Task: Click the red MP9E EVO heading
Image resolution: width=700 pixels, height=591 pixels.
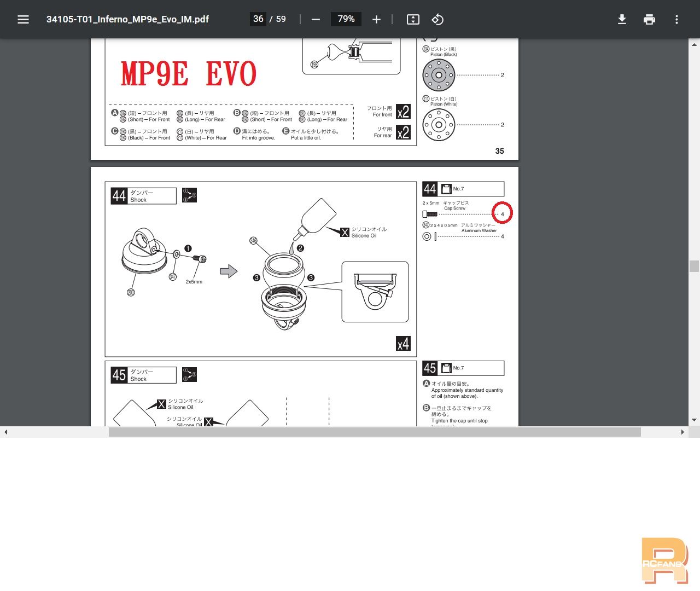Action: (x=189, y=74)
